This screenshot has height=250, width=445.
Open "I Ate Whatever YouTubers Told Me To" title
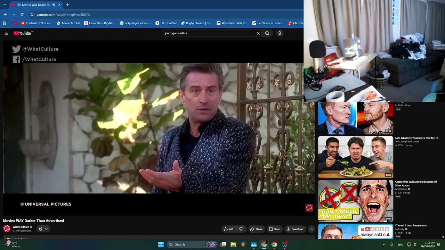[x=416, y=138]
